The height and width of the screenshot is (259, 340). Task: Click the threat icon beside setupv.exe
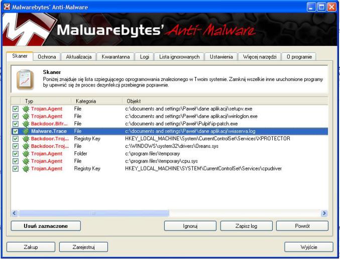click(26, 109)
